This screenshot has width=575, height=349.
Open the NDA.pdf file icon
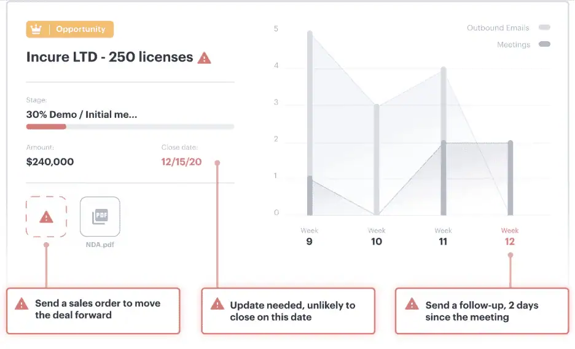tap(100, 217)
